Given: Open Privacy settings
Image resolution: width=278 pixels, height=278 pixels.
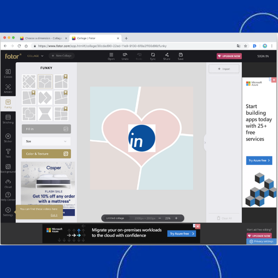Looking at the screenshot, I should click(261, 241).
